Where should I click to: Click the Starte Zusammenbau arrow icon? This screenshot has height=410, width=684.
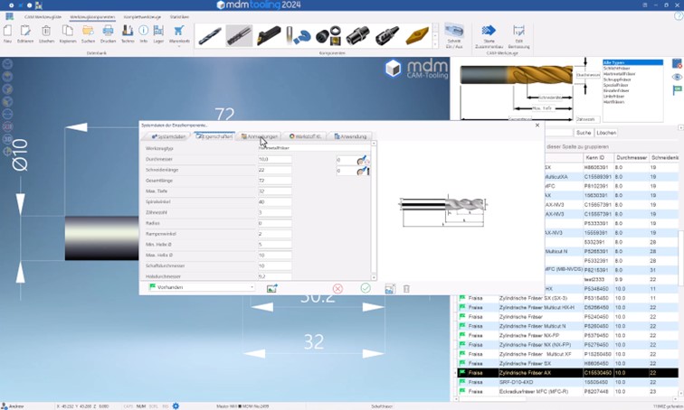489,31
